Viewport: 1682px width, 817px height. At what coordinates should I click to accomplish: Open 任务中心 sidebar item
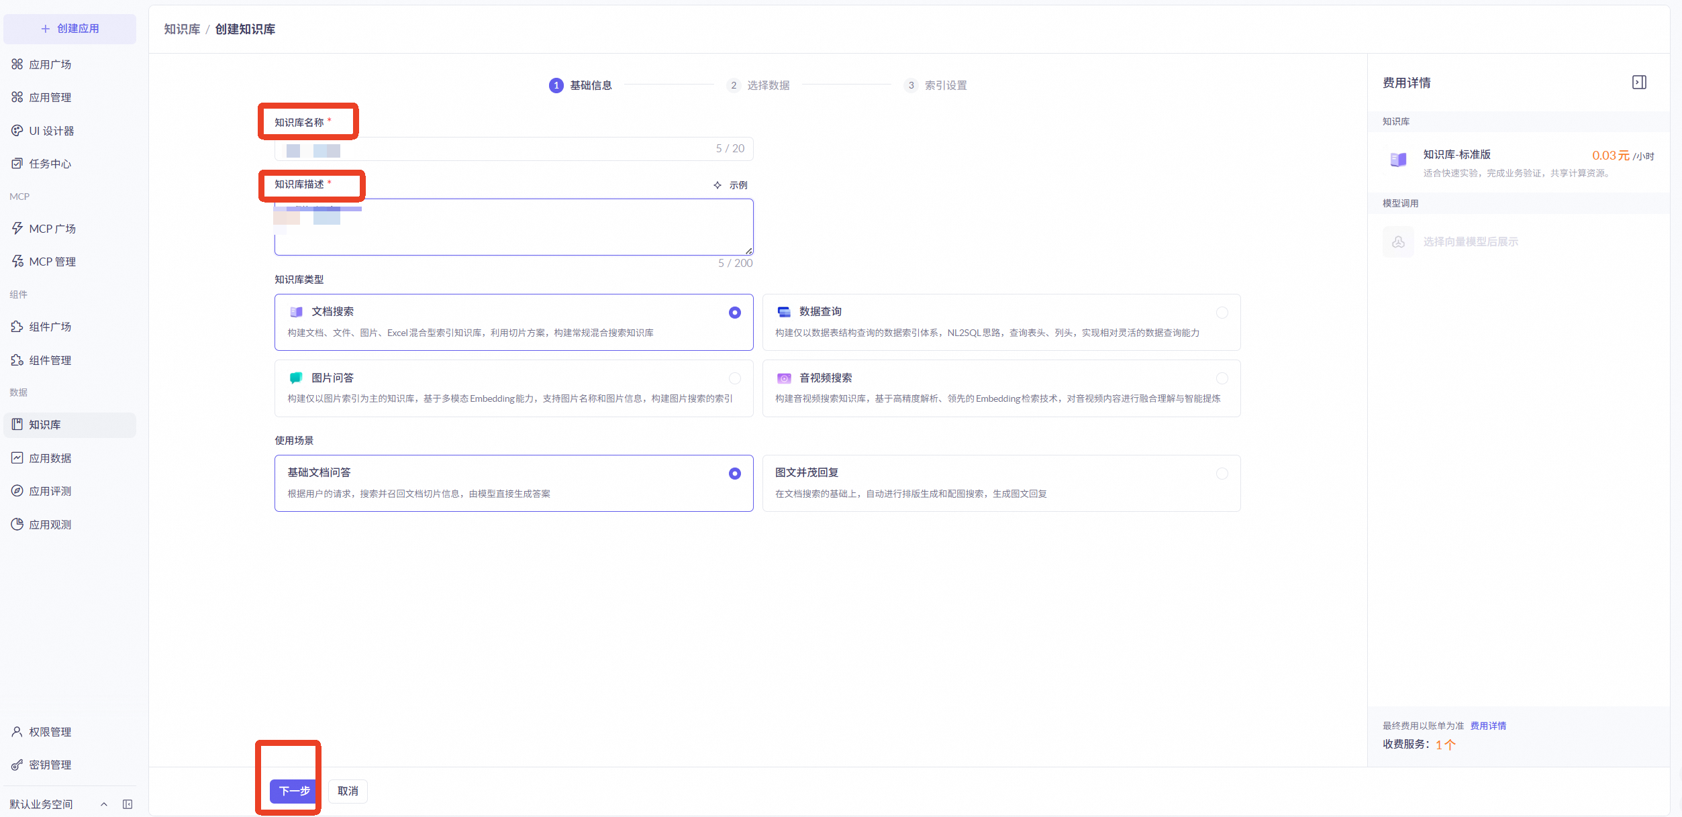(50, 164)
